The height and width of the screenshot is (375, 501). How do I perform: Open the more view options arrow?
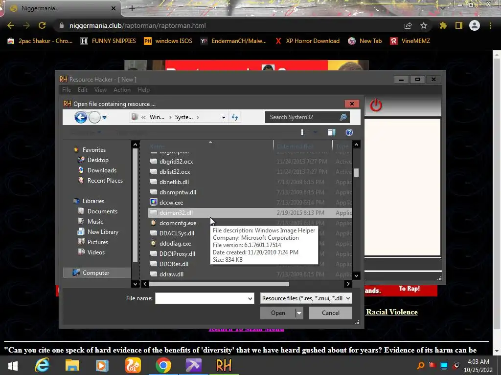[315, 132]
